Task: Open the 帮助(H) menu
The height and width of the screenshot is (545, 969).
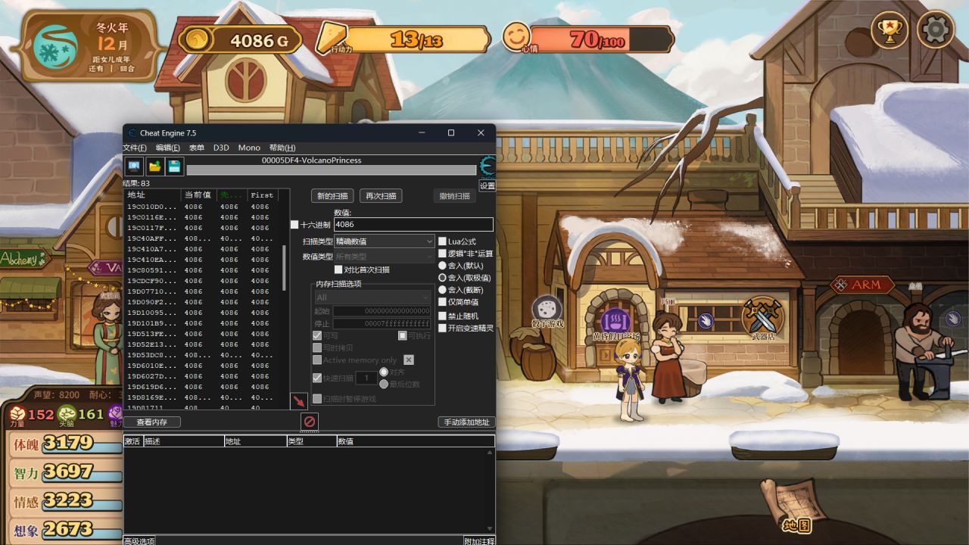Action: [x=282, y=148]
